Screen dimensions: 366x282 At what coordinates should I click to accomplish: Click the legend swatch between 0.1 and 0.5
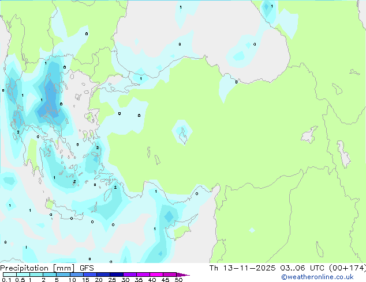click(10, 275)
